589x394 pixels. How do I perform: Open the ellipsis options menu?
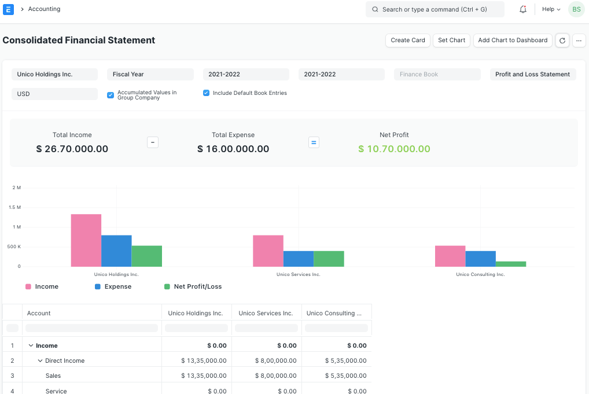[579, 40]
